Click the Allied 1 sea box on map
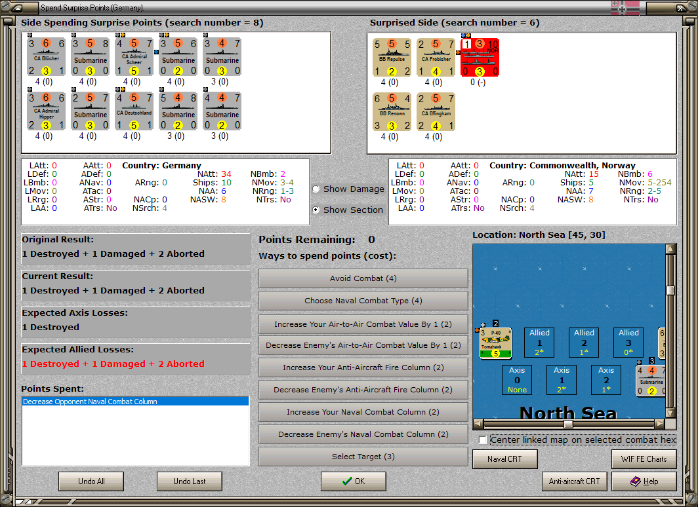Image resolution: width=698 pixels, height=507 pixels. click(539, 343)
